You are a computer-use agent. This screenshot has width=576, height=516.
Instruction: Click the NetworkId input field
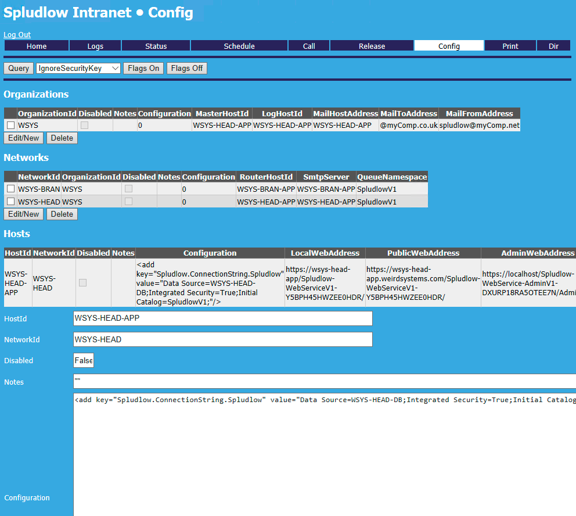222,339
